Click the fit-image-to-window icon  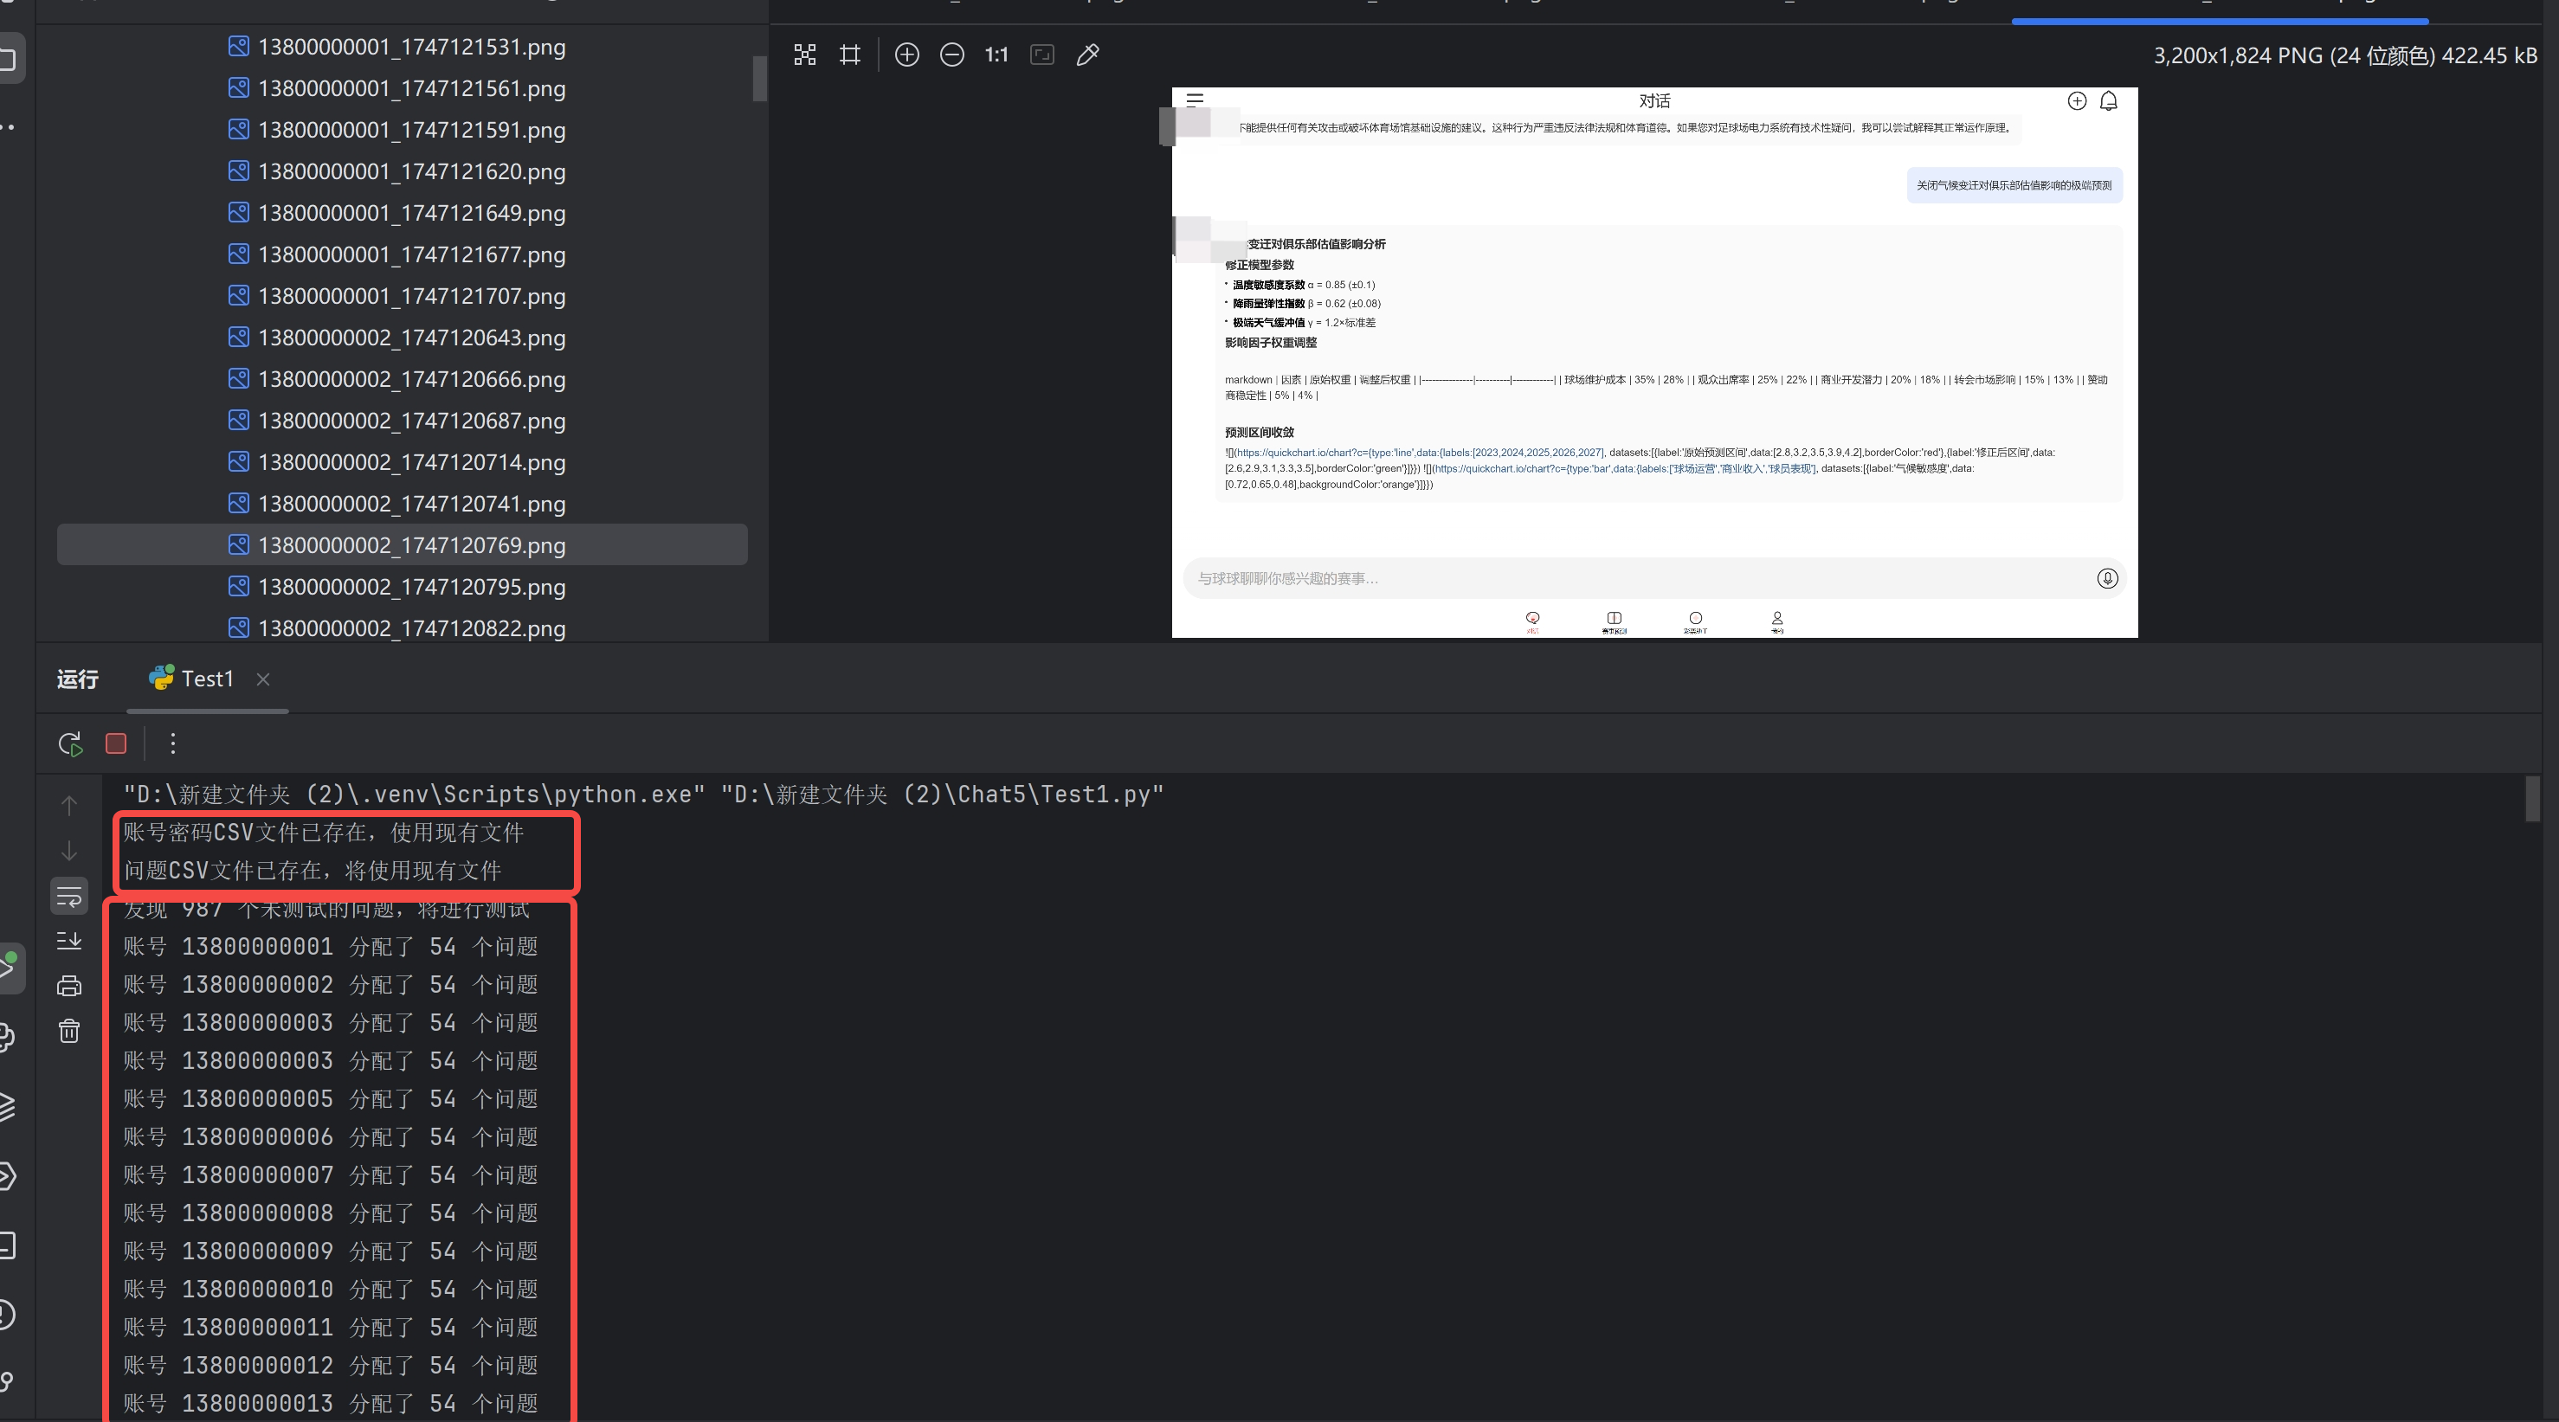pos(1041,55)
